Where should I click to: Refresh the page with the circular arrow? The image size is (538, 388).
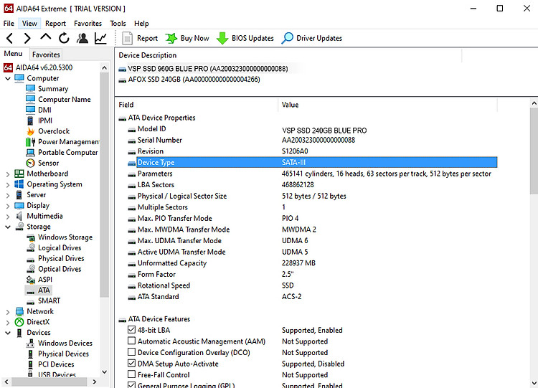point(64,38)
